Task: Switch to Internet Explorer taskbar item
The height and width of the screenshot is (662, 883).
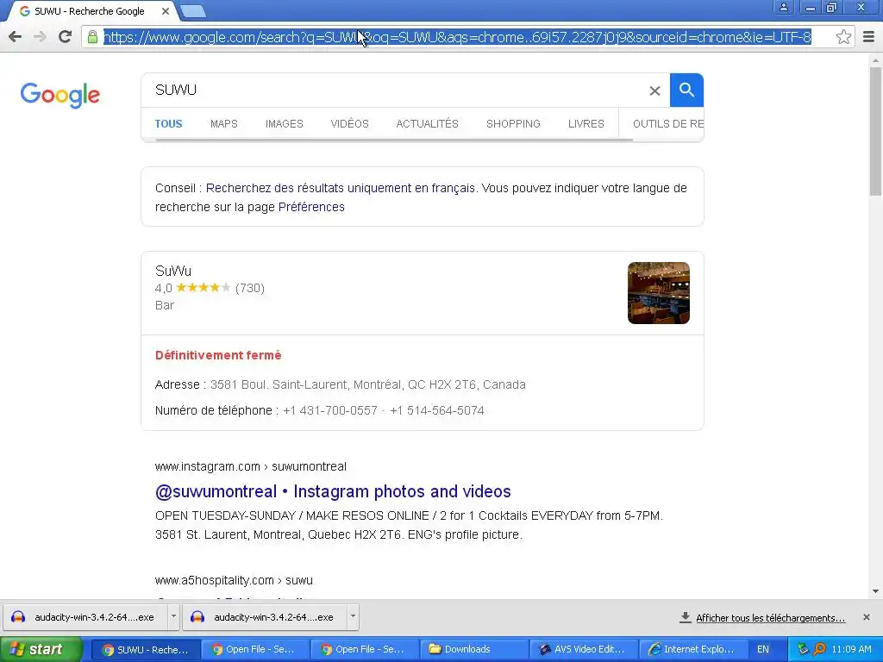Action: point(694,650)
